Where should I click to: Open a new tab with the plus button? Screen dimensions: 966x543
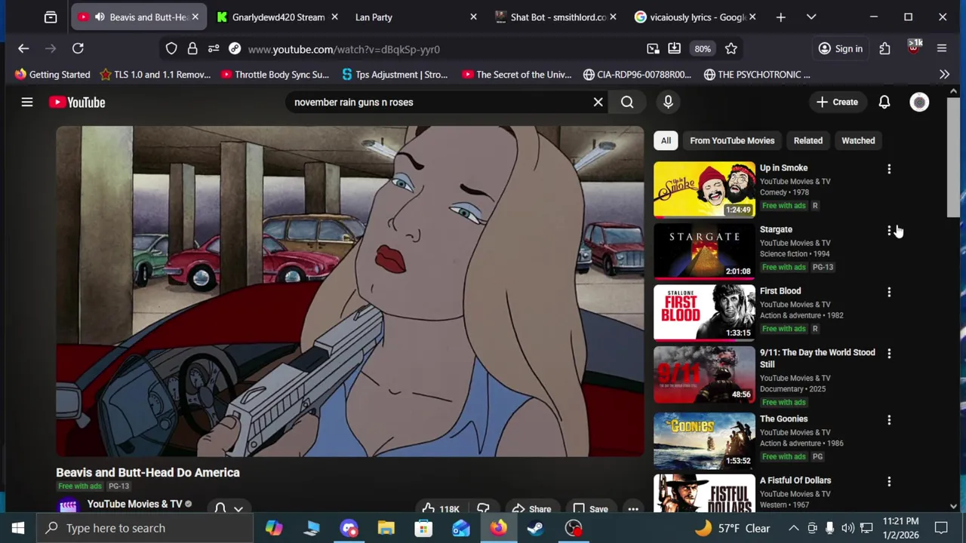point(781,17)
